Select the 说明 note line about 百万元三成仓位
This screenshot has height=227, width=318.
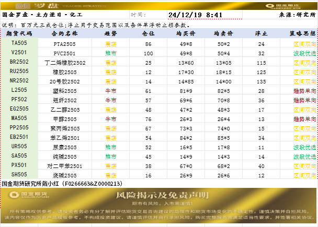pyautogui.click(x=96, y=25)
